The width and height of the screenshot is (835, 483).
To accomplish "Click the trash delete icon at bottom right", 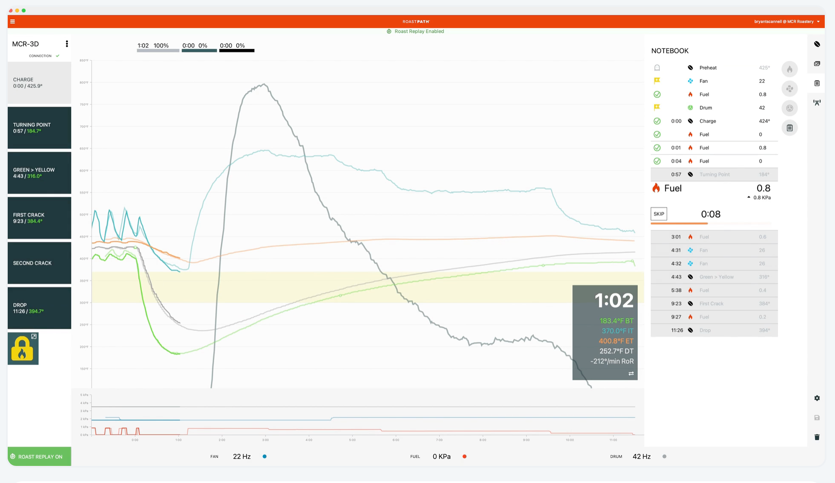I will tap(817, 437).
